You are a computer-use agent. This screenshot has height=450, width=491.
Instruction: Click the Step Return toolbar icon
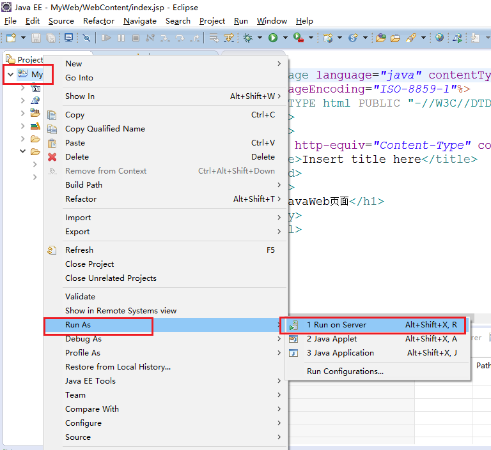pyautogui.click(x=195, y=38)
